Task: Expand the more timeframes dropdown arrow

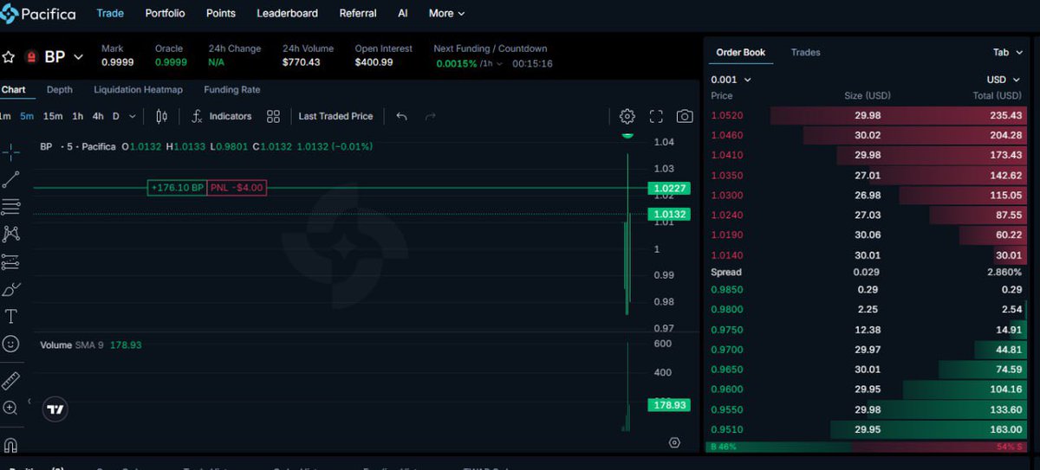Action: click(133, 116)
